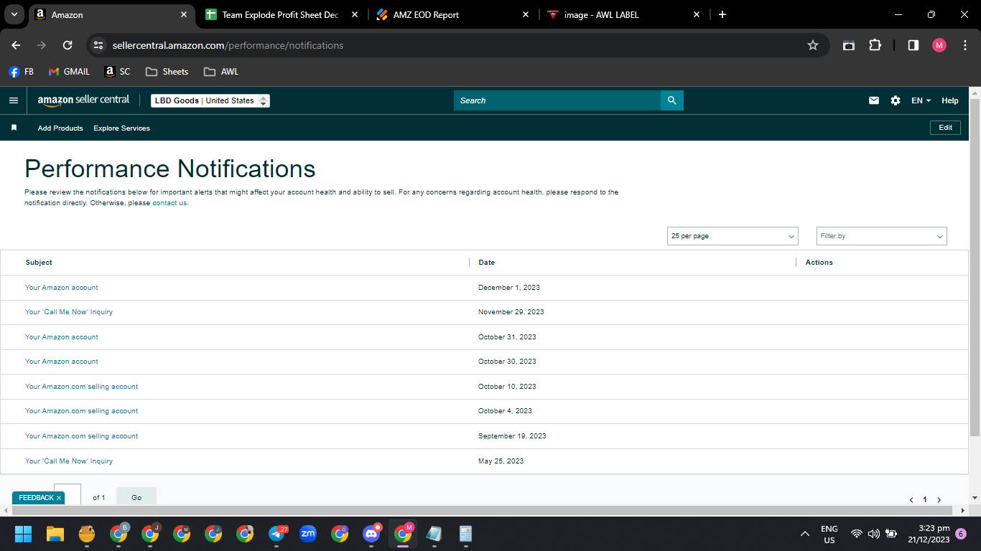Click the camera screenshot extension icon
Screen dimensions: 981x551
point(849,45)
